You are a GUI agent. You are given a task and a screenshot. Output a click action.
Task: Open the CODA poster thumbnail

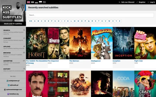(123, 84)
